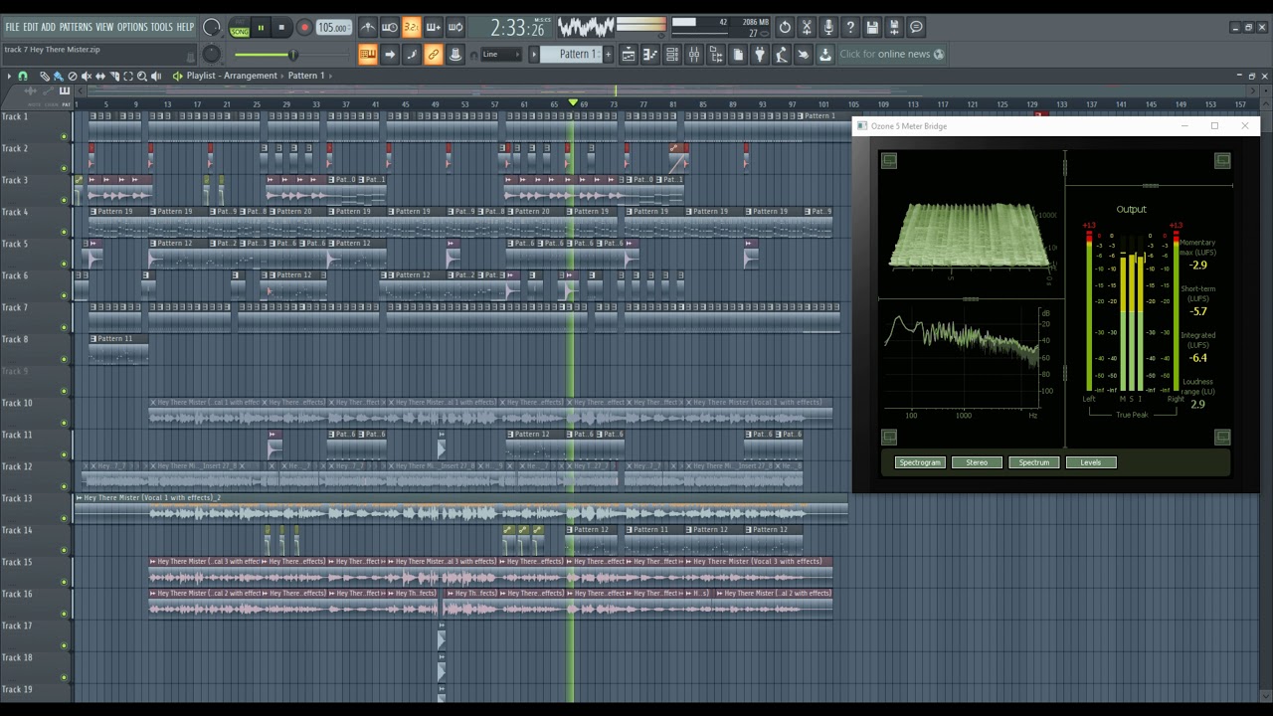Click the 3.2.1 countdown-before-recording icon
This screenshot has height=716, width=1273.
point(411,27)
